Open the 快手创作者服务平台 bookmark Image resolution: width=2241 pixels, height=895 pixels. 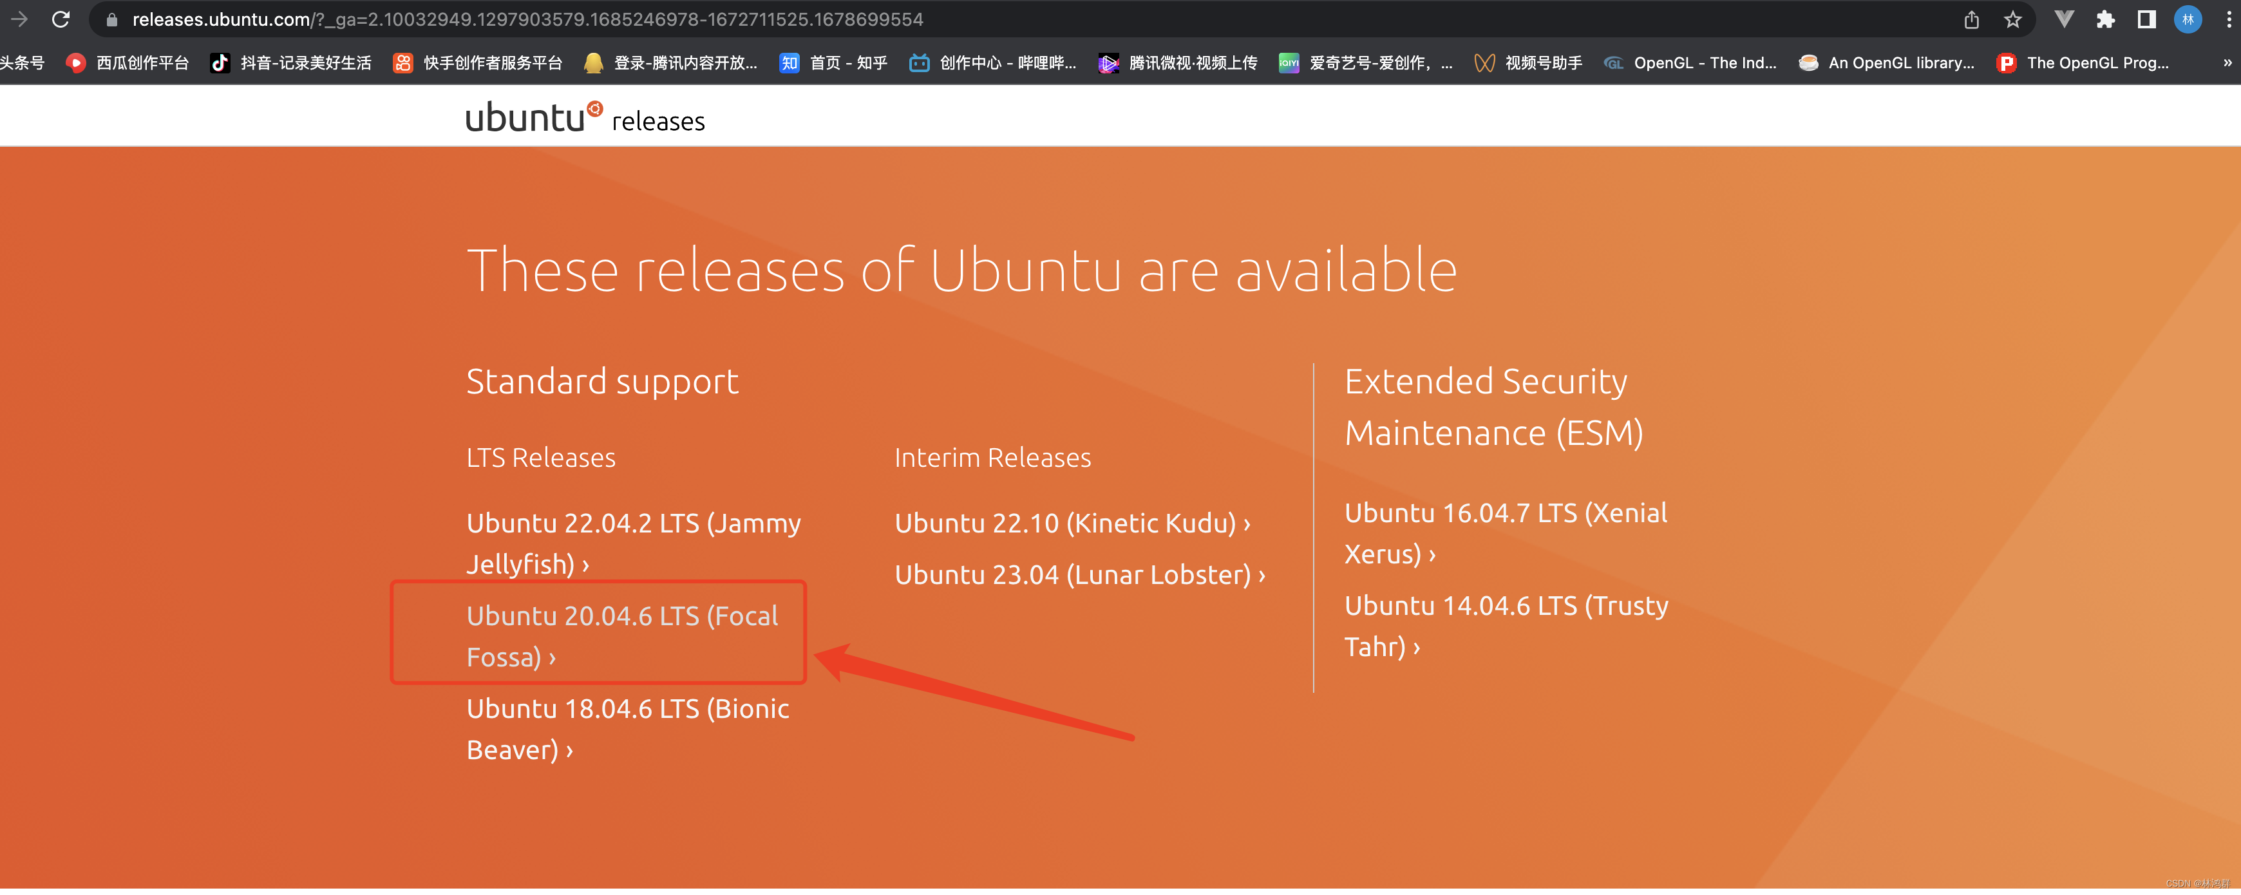(477, 62)
